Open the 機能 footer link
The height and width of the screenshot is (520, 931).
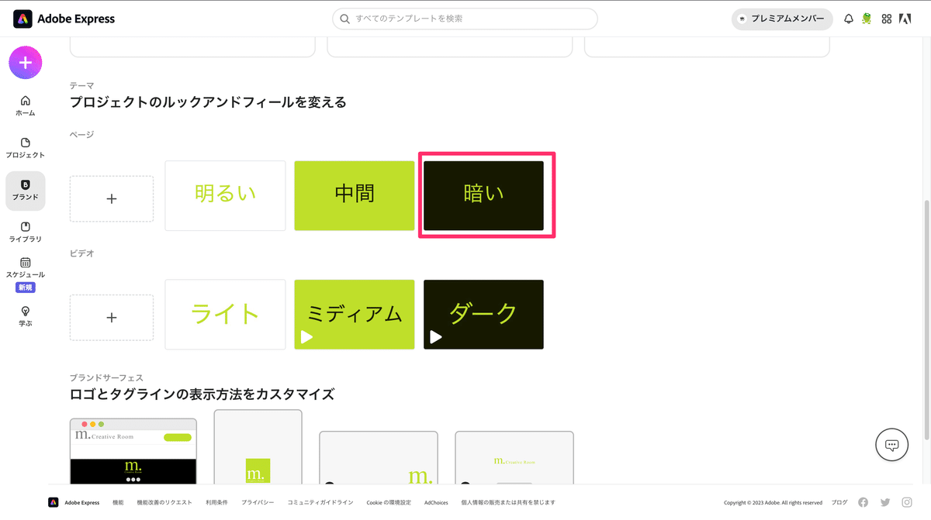pyautogui.click(x=118, y=502)
